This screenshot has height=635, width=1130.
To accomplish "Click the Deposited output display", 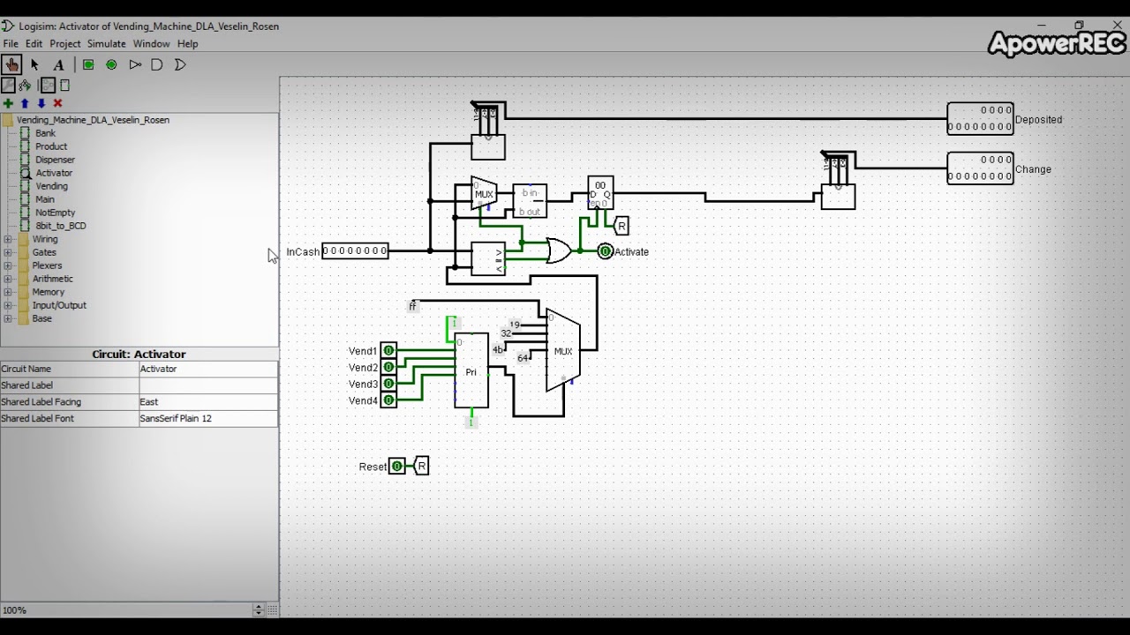I will click(980, 118).
